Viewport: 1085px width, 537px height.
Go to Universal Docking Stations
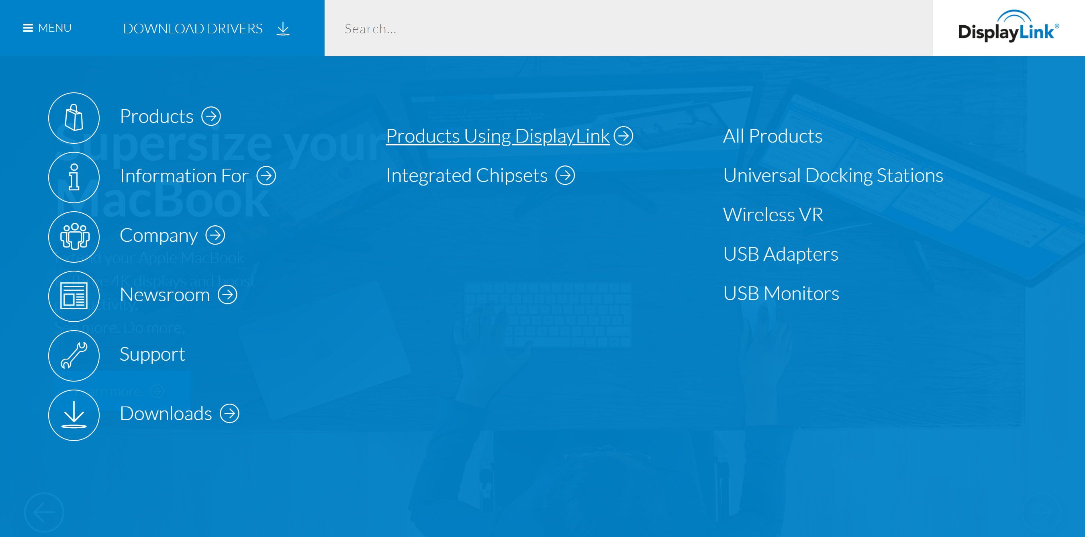click(x=833, y=176)
